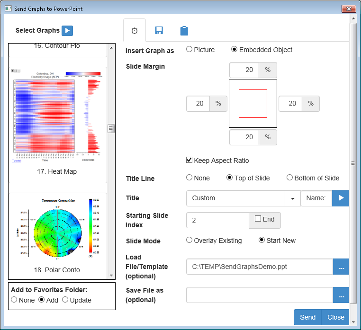Click the Starting Slide Index input field
This screenshot has height=330, width=361.
[x=217, y=220]
